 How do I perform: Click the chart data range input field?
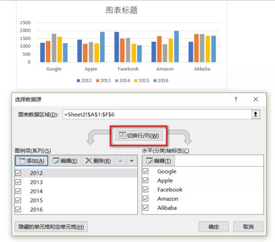point(157,114)
